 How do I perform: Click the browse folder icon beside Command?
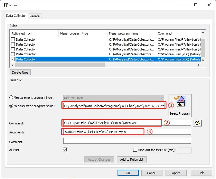pyautogui.click(x=197, y=123)
